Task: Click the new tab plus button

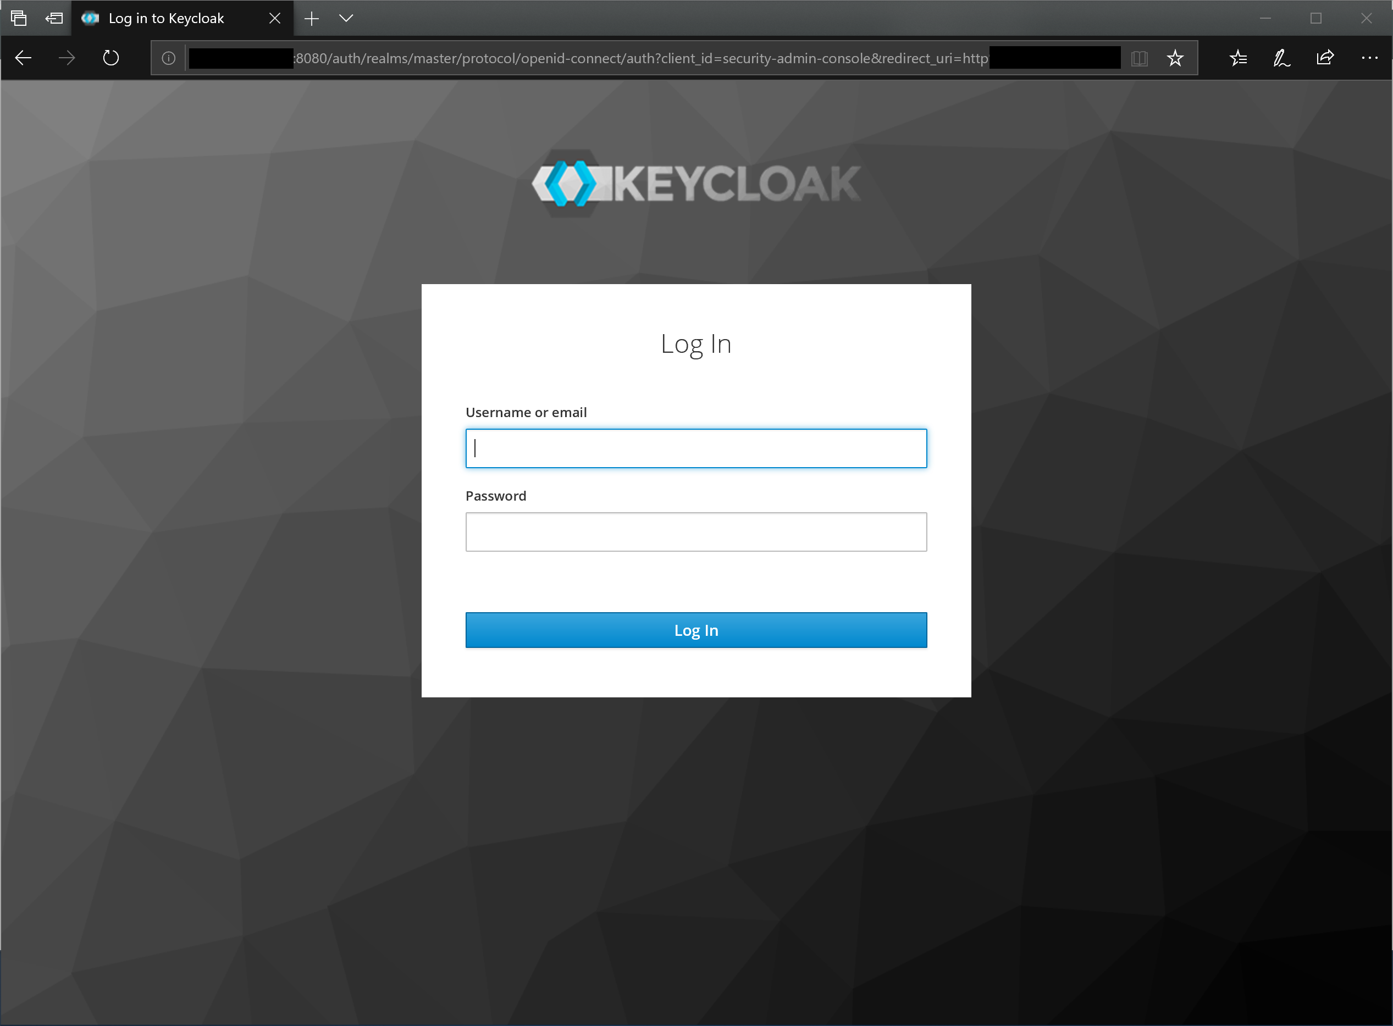Action: pos(312,18)
